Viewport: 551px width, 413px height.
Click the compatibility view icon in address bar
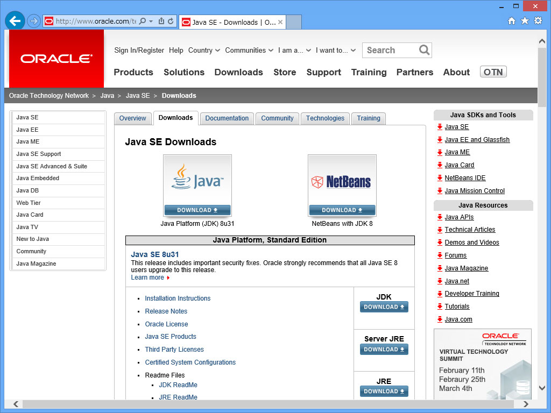[x=161, y=21]
